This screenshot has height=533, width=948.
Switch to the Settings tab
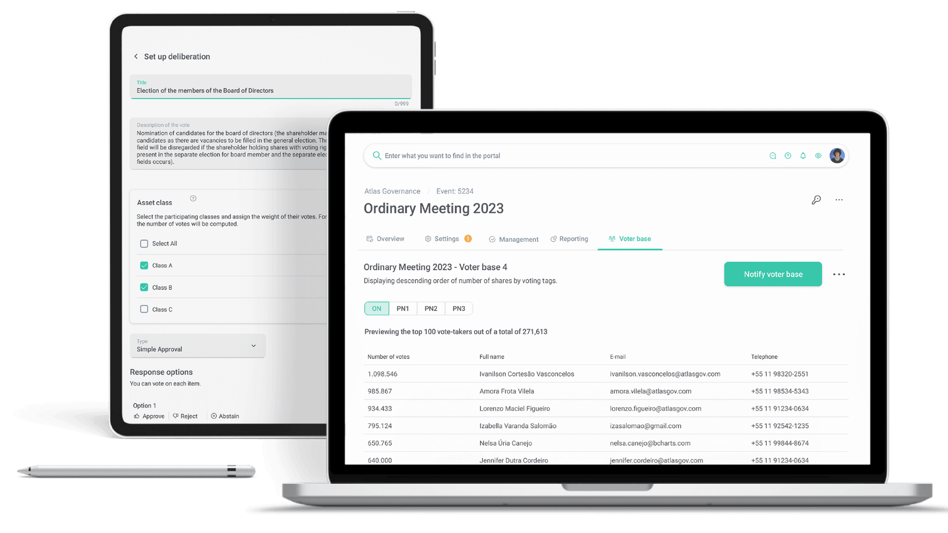click(447, 238)
